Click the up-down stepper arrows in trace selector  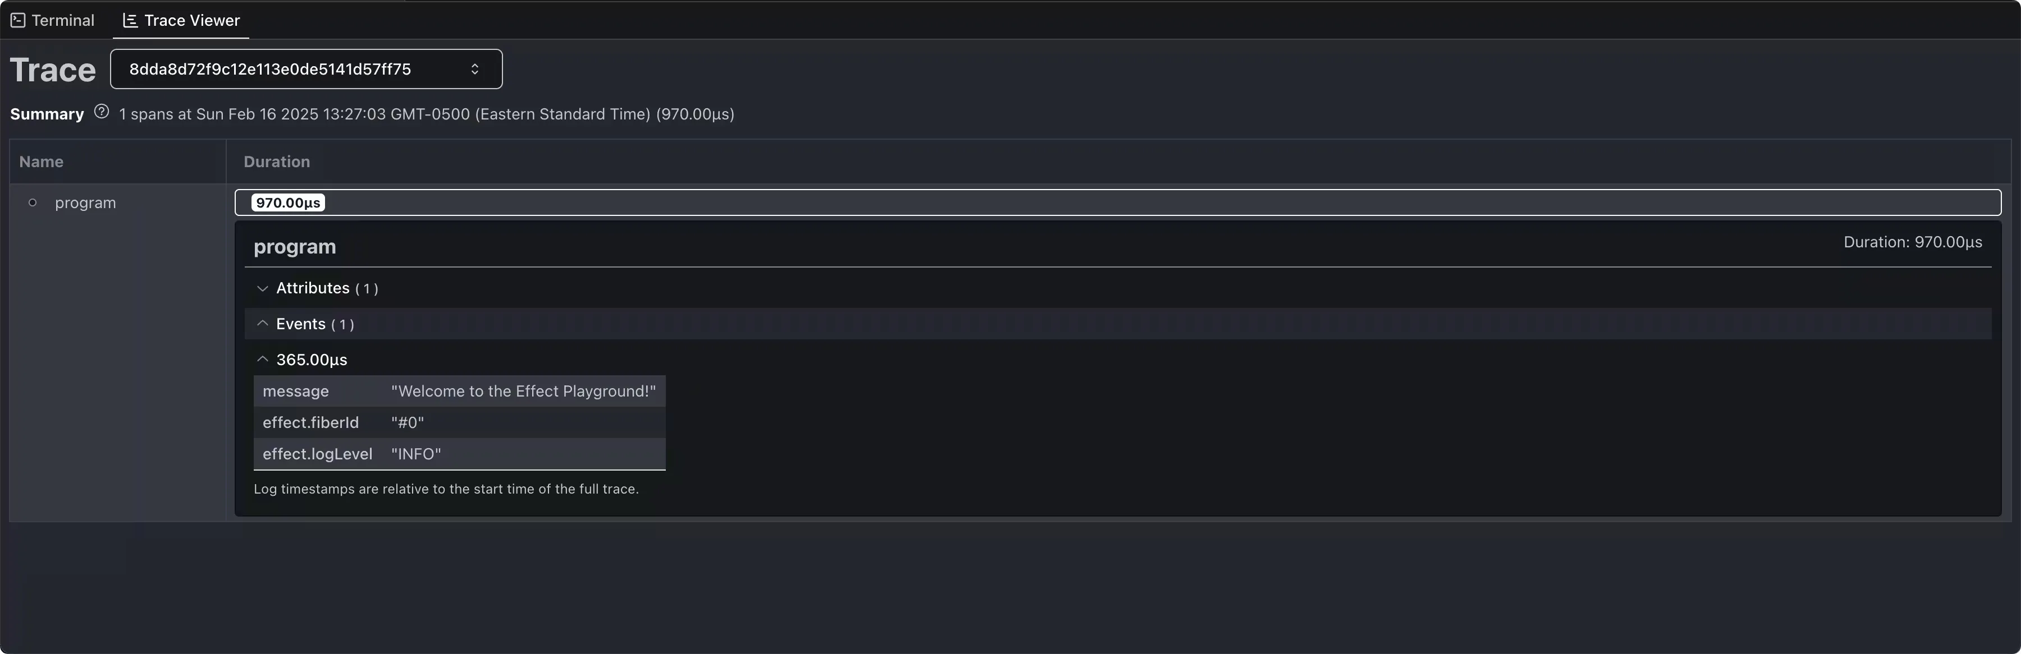pos(474,69)
